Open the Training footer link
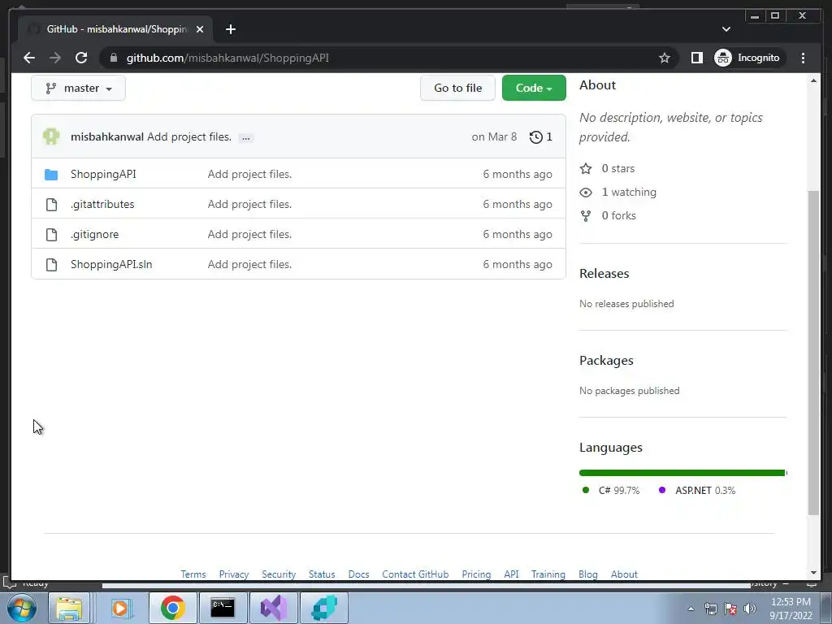 (548, 574)
